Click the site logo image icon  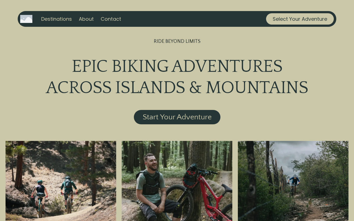[26, 19]
